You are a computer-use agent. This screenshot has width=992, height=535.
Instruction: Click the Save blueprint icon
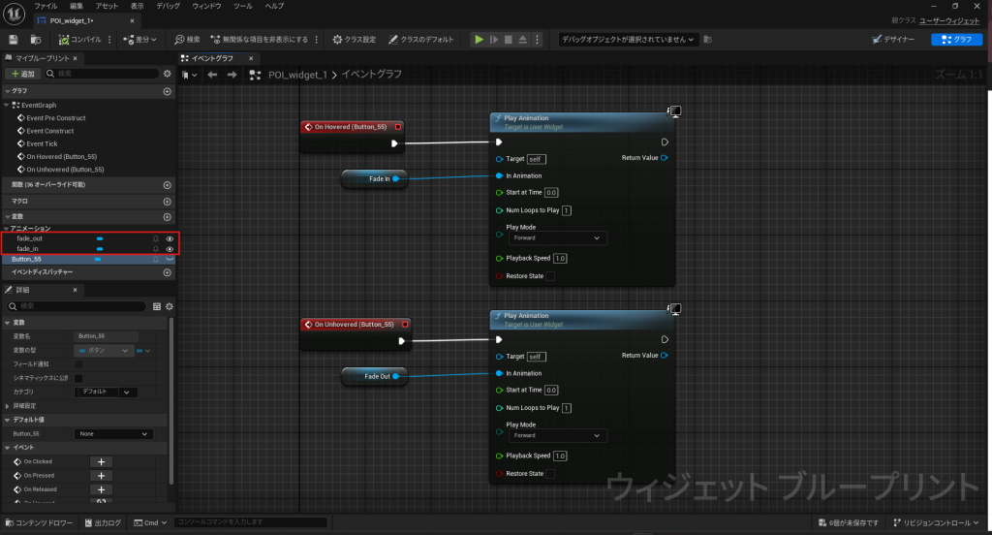point(14,40)
